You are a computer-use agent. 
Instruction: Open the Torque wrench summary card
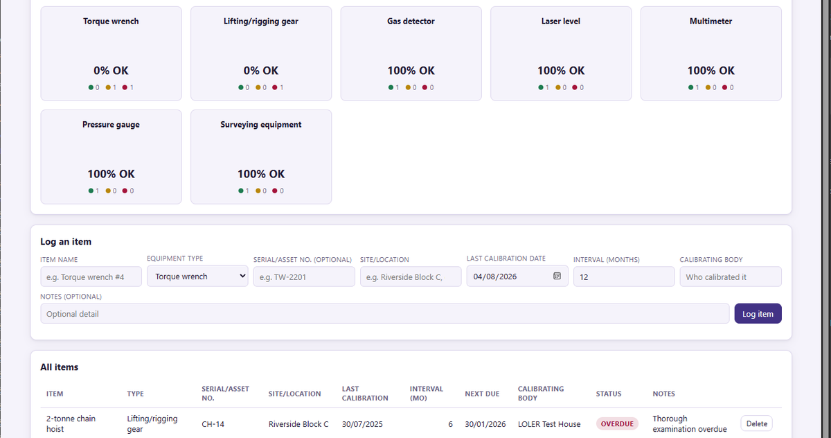tap(111, 53)
